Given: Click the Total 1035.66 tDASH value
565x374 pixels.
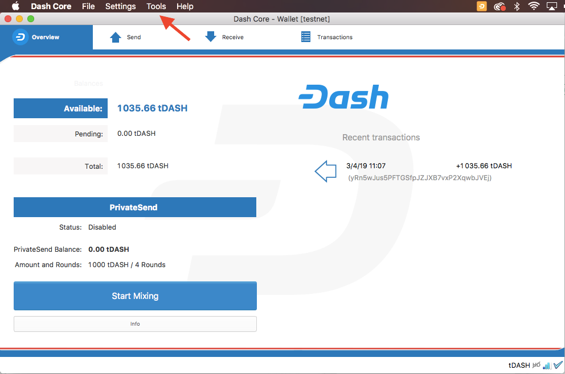Looking at the screenshot, I should [x=143, y=166].
